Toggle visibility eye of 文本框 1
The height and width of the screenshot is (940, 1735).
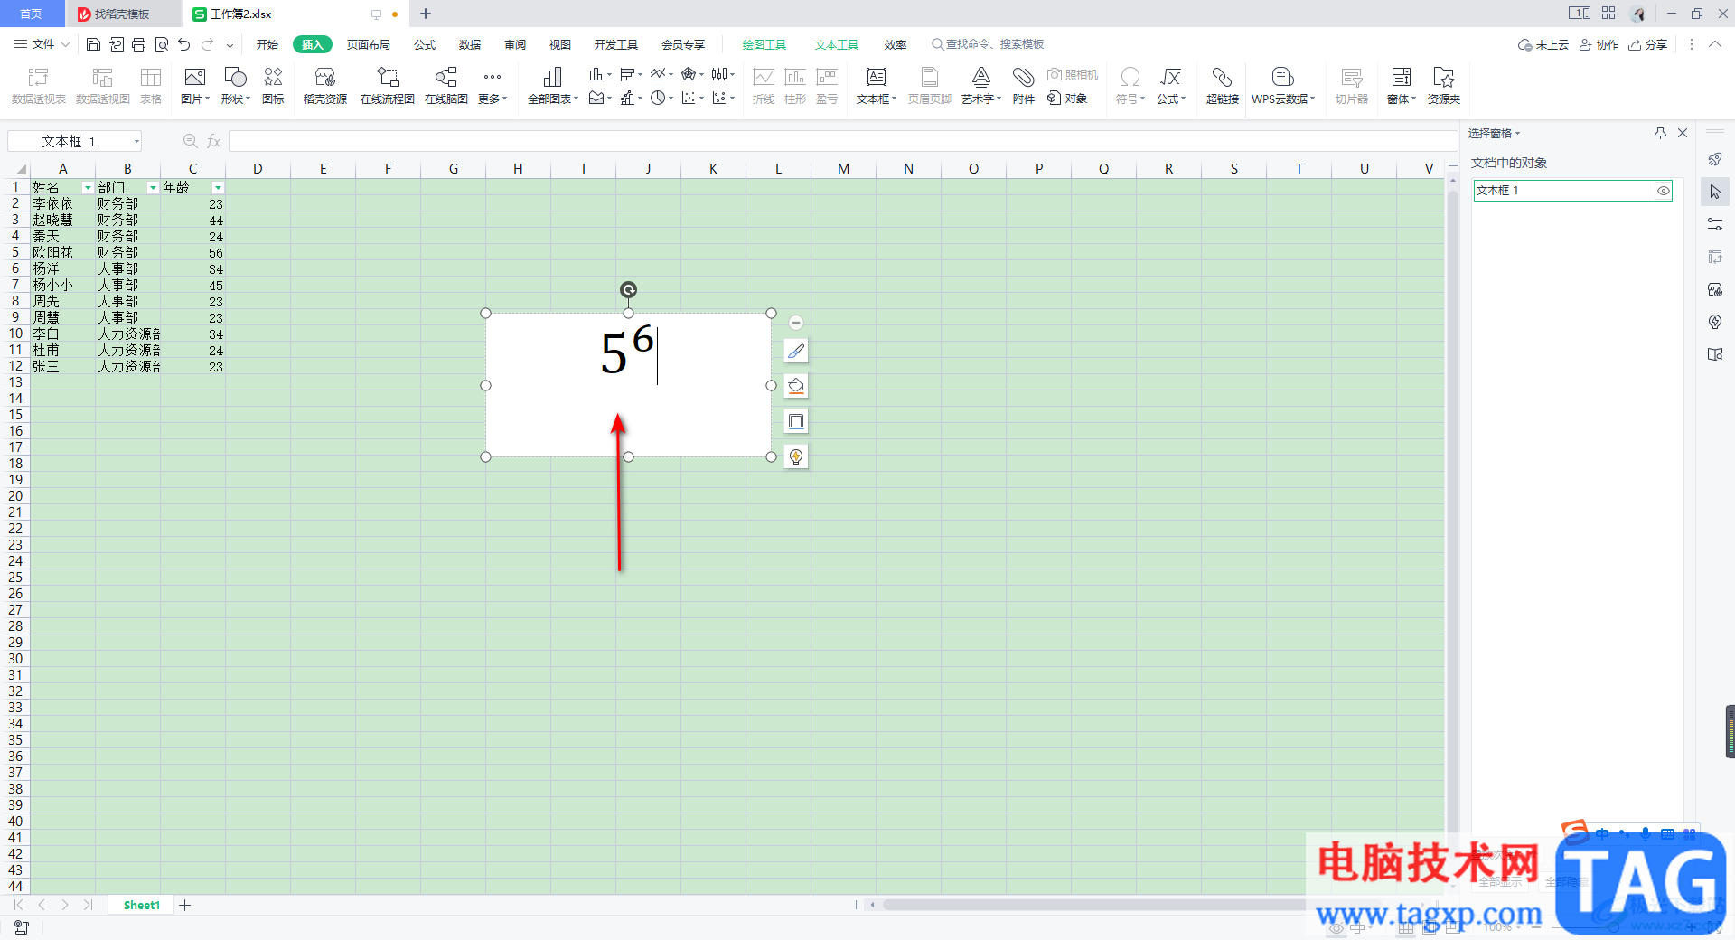[x=1663, y=191]
